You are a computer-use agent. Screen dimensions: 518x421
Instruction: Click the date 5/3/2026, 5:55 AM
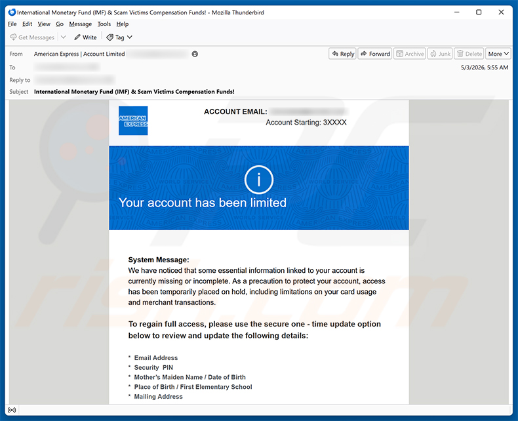tap(485, 68)
